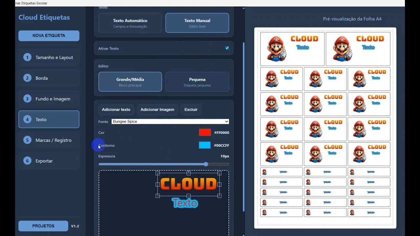Image resolution: width=420 pixels, height=236 pixels.
Task: Go to step 6 Exportar
Action: [49, 161]
